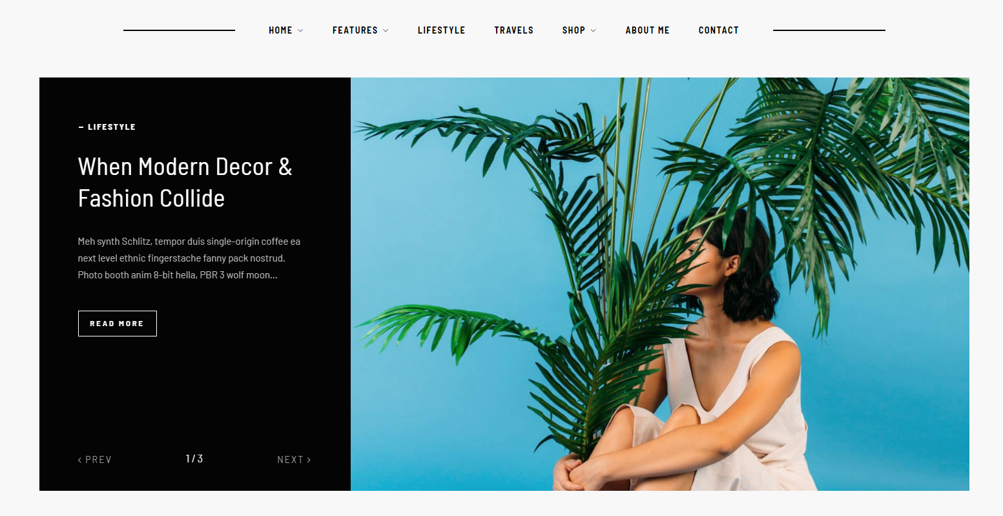Click the right arrow icon beside Next
The image size is (1003, 516).
click(309, 460)
